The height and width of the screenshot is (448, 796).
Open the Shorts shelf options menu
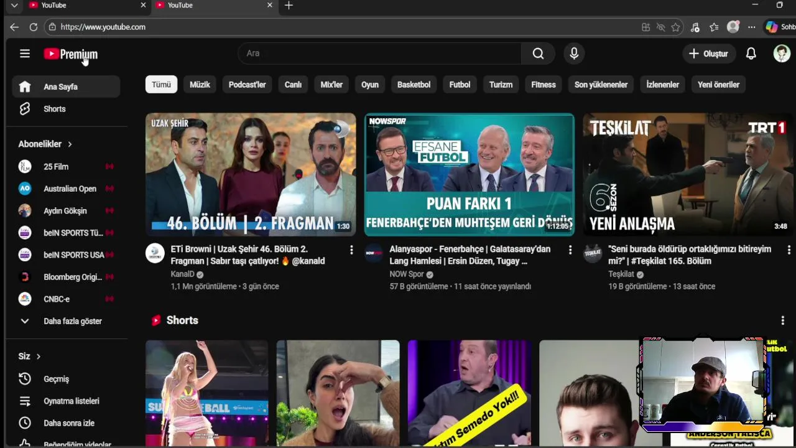point(782,320)
